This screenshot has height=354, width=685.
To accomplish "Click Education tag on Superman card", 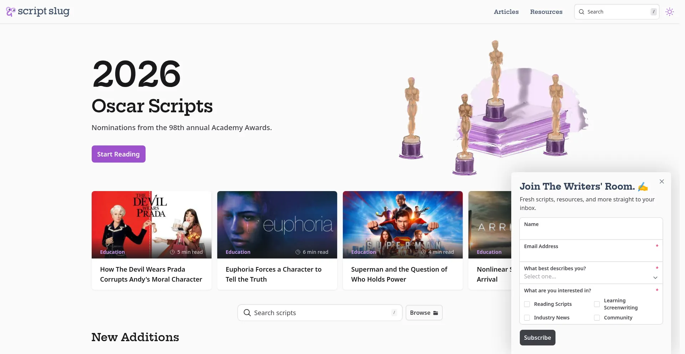I will tap(364, 252).
